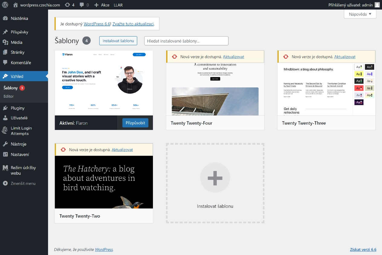Expand the Nápověda help dropdown
382x255 pixels.
[x=360, y=14]
